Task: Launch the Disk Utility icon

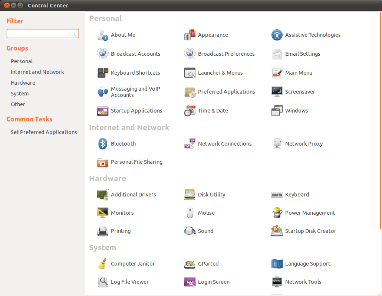Action: [190, 195]
